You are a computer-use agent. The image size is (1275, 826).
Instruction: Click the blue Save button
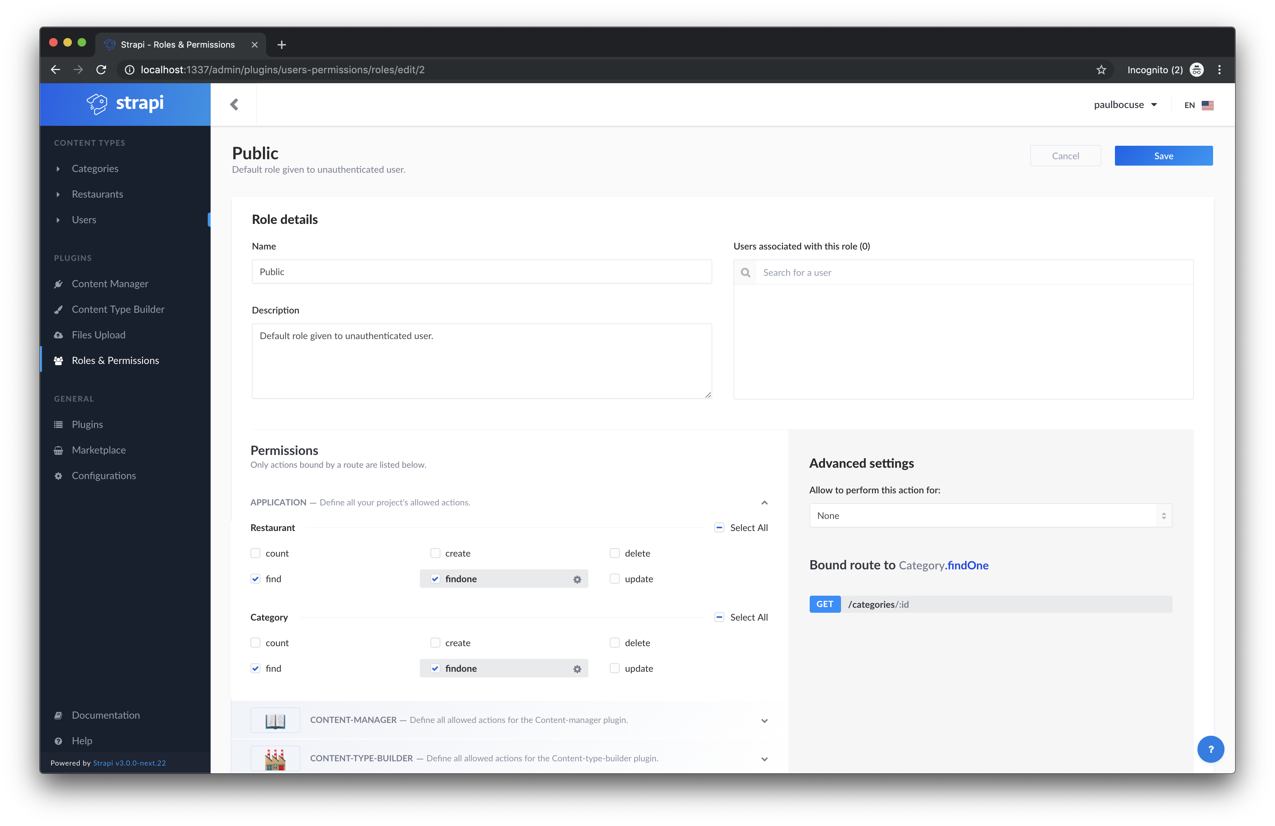point(1163,156)
